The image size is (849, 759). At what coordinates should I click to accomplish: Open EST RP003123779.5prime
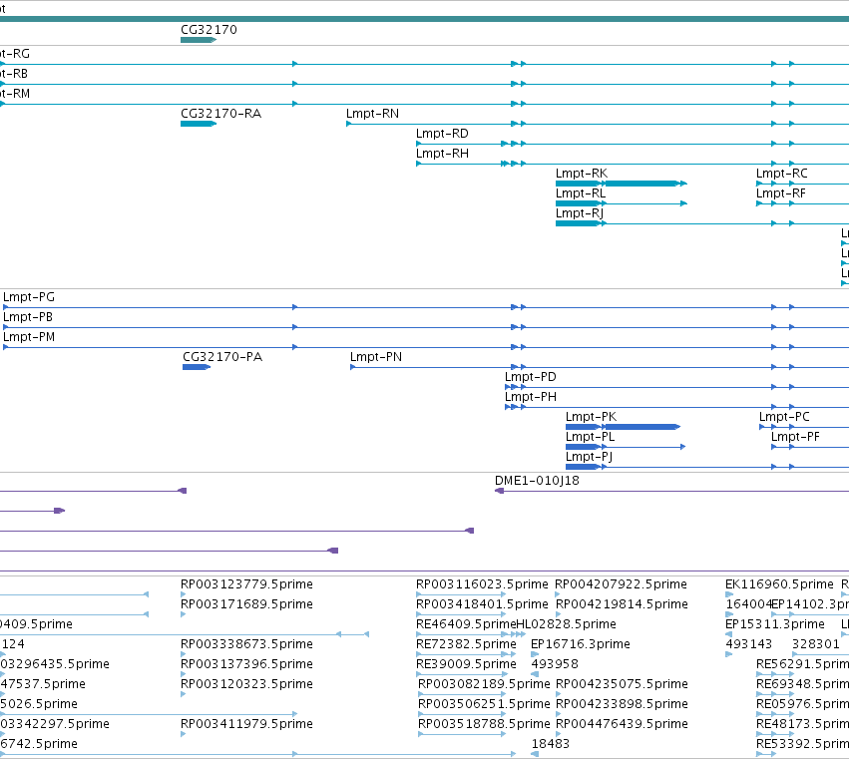[x=246, y=584]
